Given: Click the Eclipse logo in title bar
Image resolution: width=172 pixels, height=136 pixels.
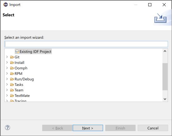Looking at the screenshot, I should click(6, 5).
